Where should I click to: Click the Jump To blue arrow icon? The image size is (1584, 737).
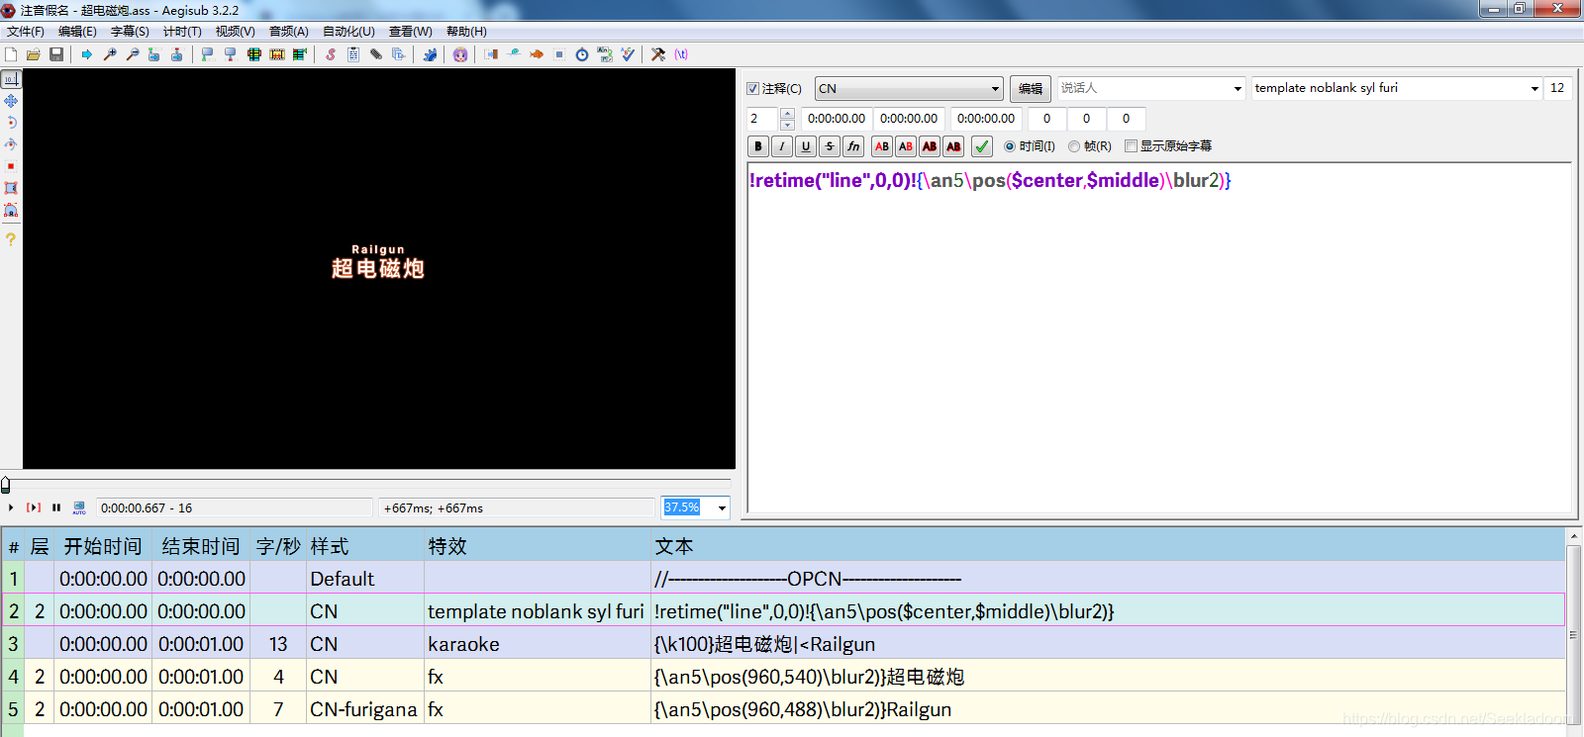[87, 54]
